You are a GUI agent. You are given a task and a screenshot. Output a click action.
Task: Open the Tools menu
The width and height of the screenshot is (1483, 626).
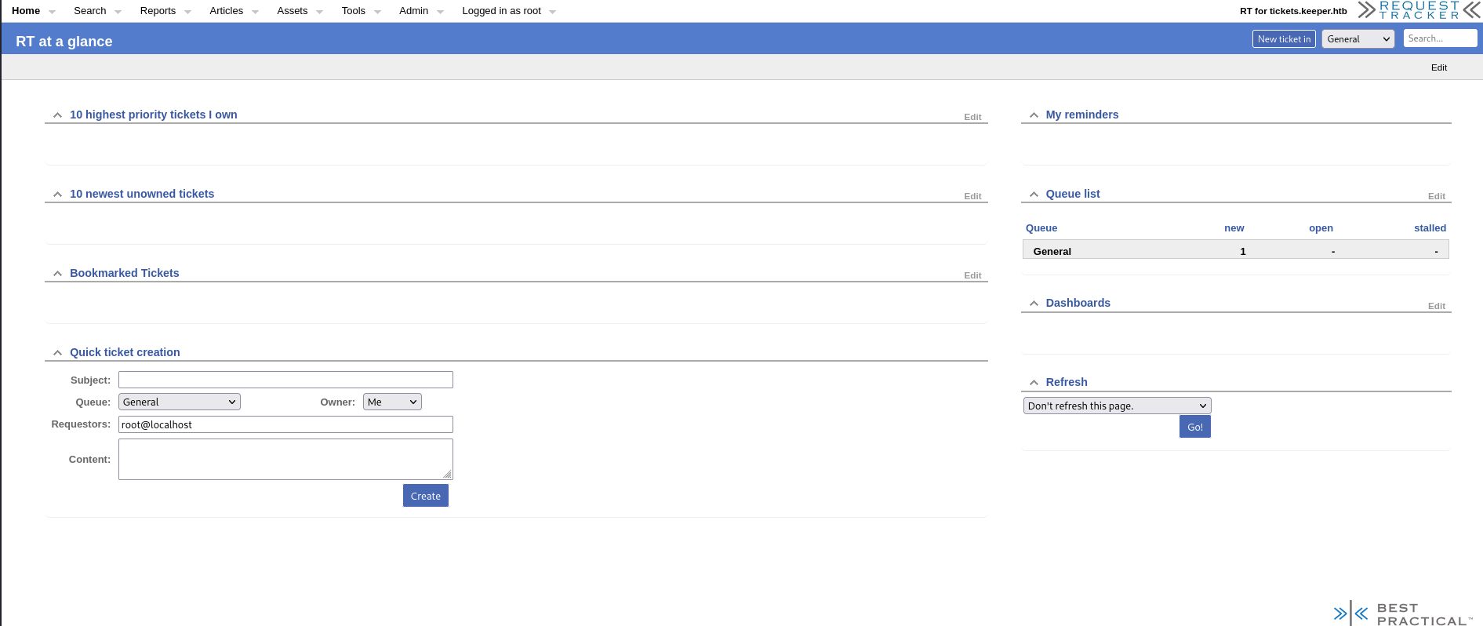(353, 11)
